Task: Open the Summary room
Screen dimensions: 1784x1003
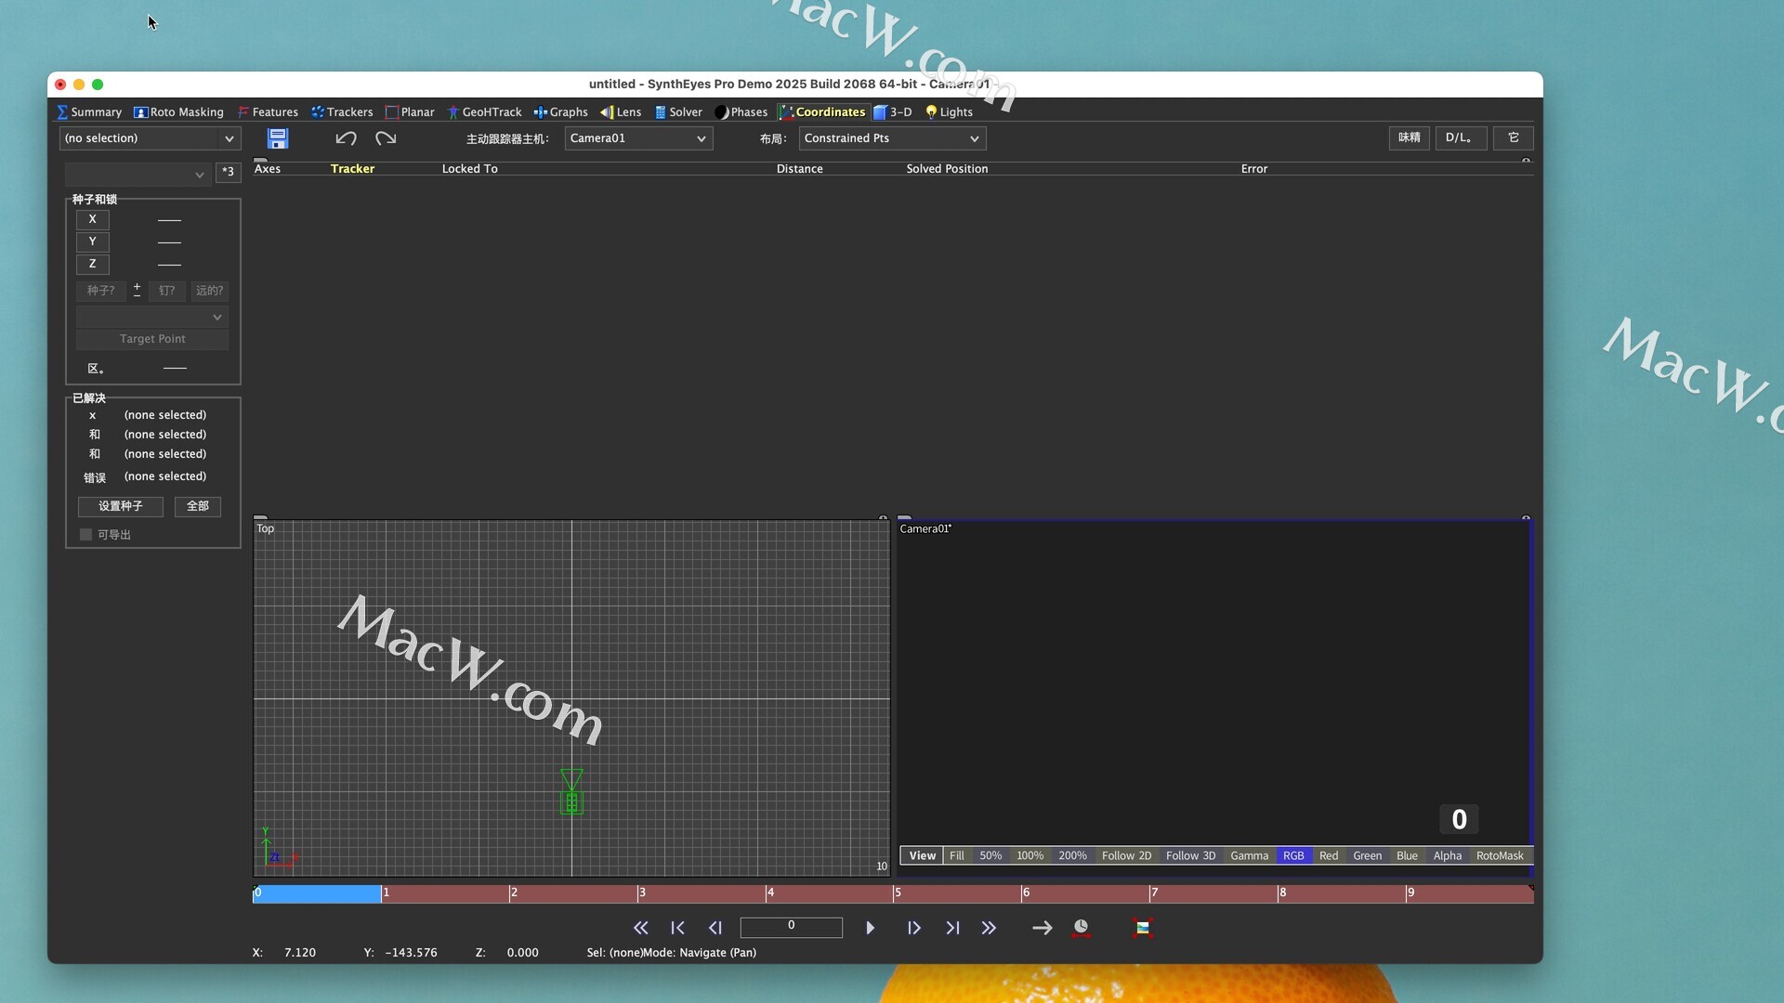Action: pyautogui.click(x=89, y=112)
